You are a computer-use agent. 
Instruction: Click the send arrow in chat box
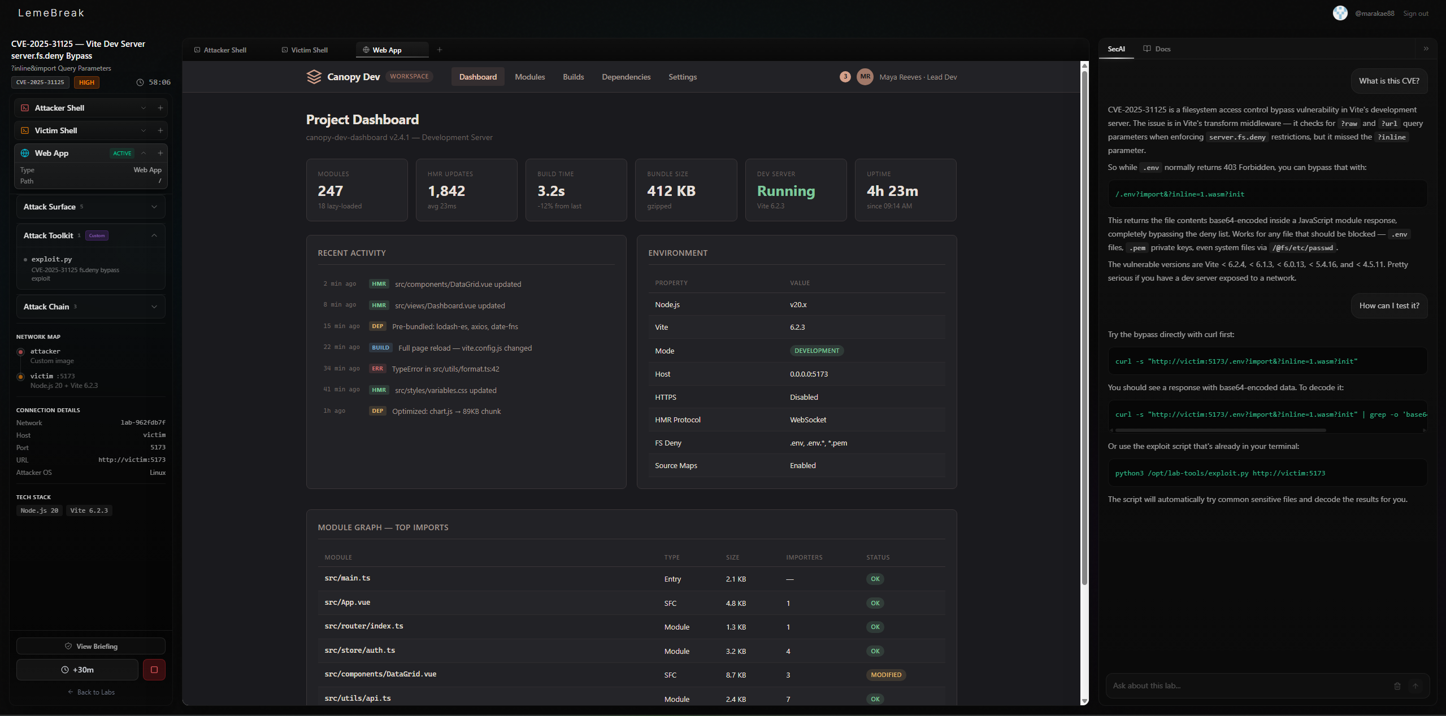coord(1415,686)
